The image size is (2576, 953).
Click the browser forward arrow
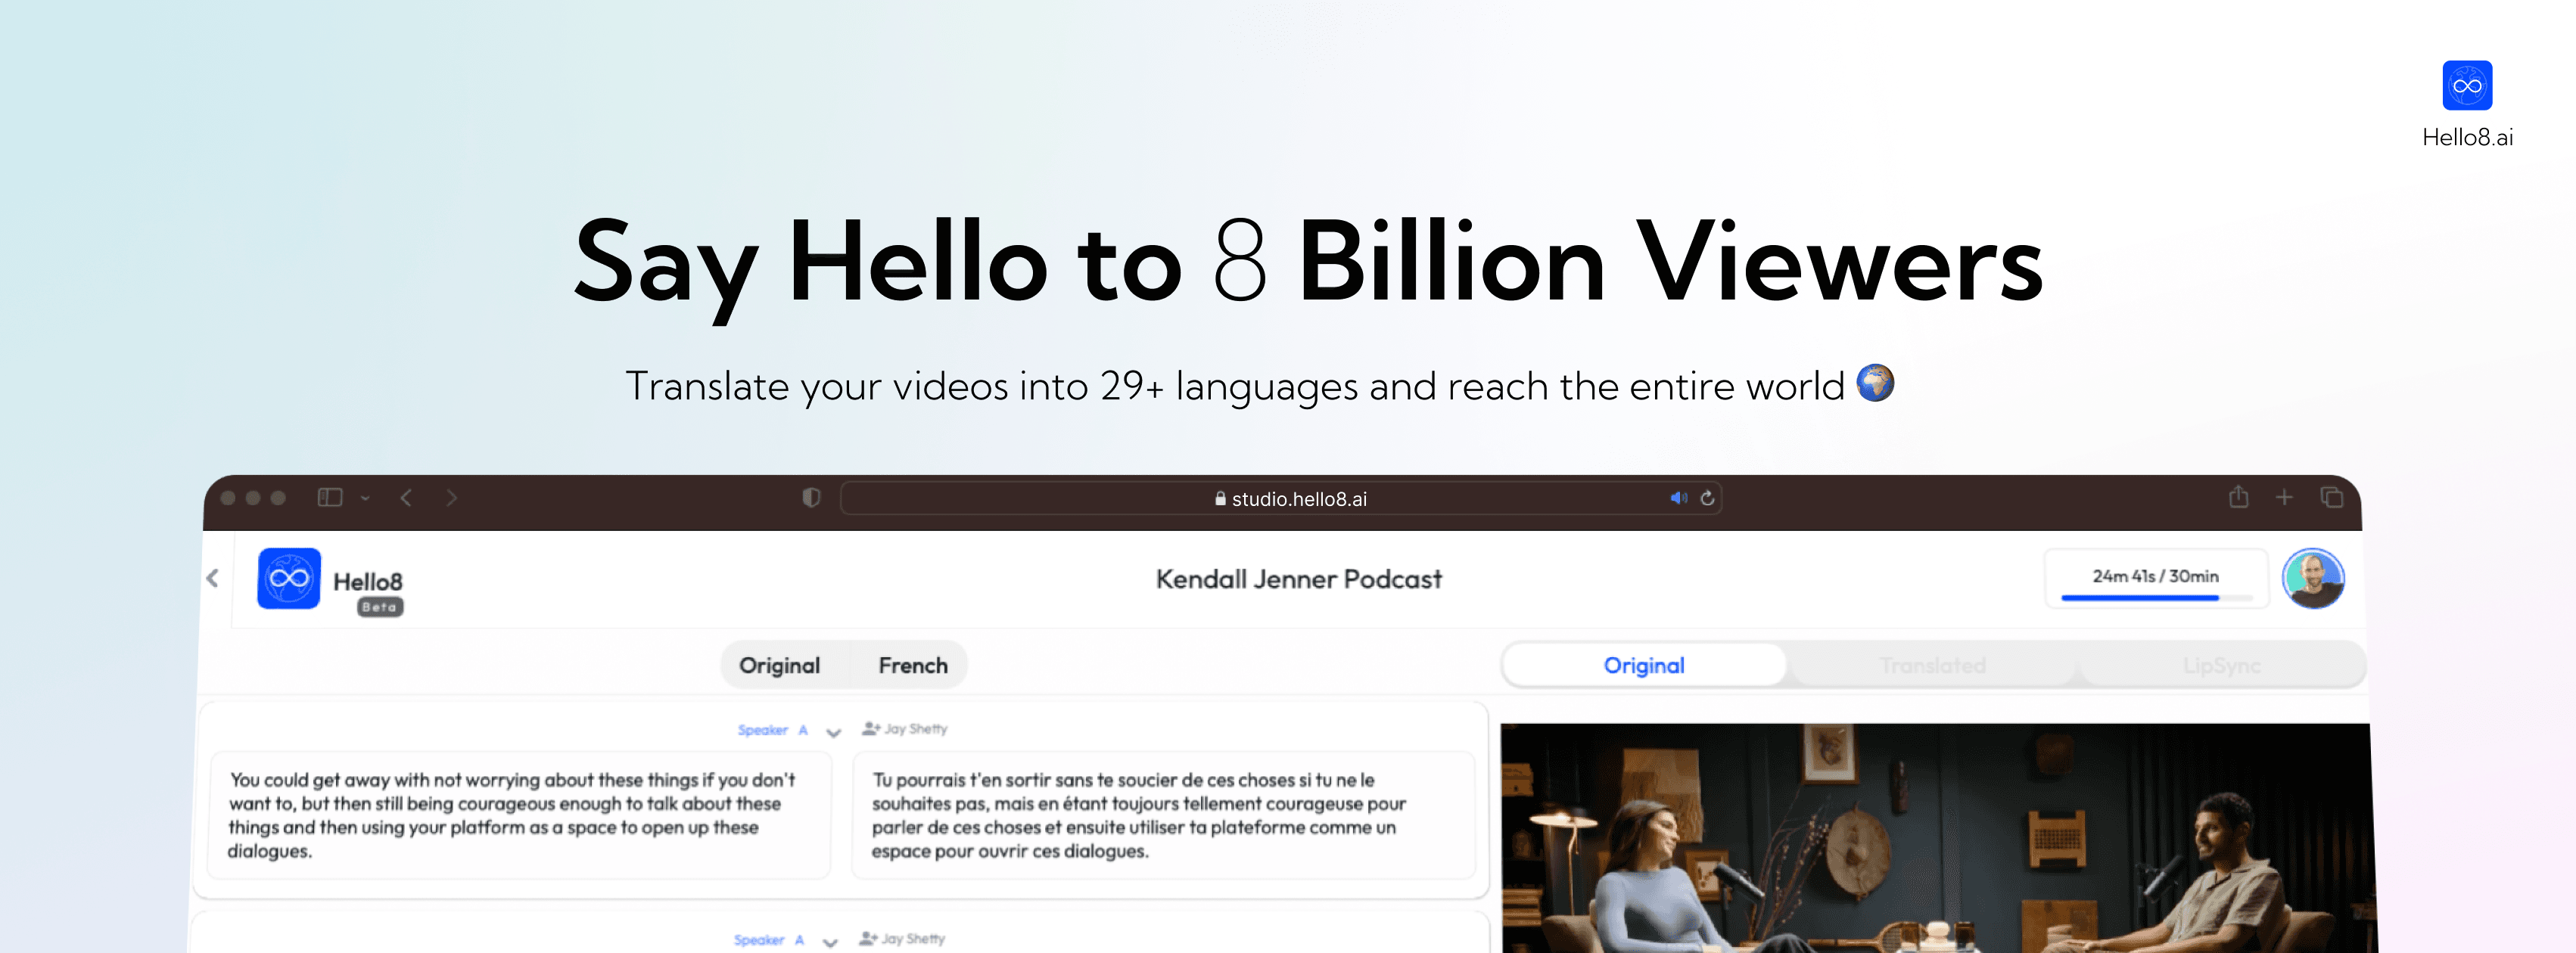pos(451,498)
